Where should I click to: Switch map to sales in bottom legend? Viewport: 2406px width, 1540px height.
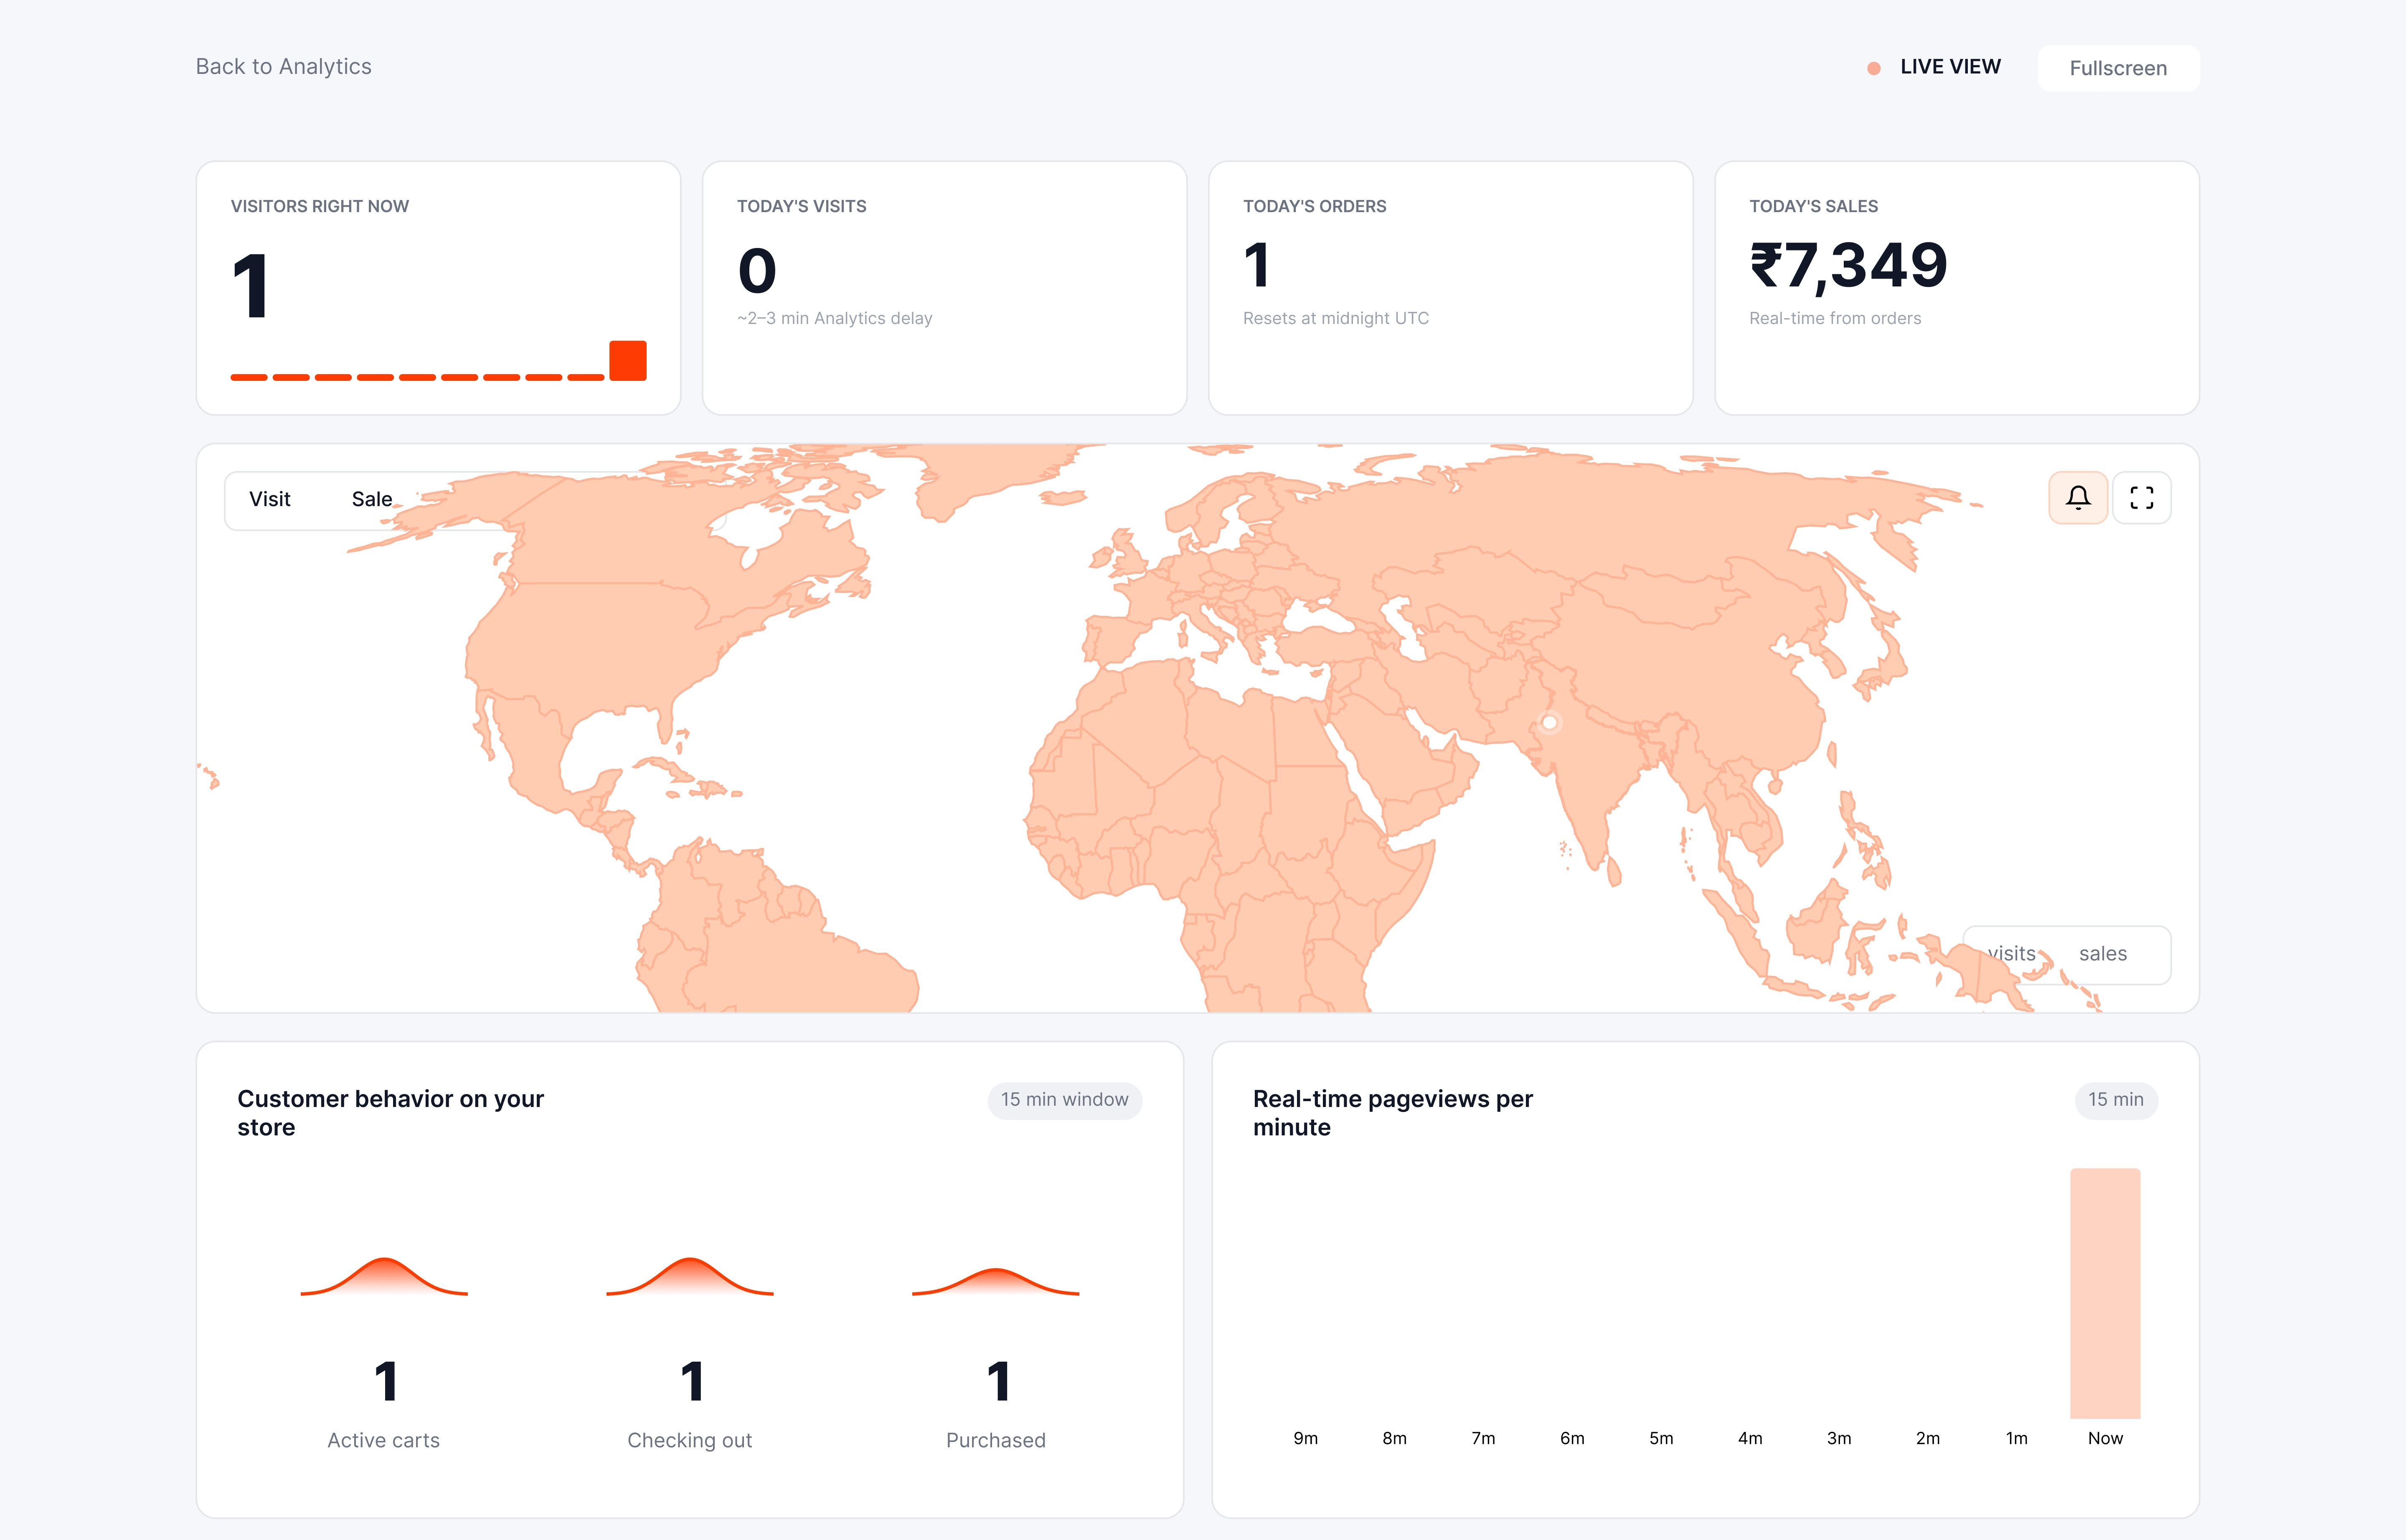2103,954
